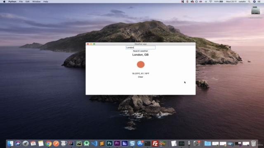The image size is (264, 148).
Task: Open the Edit menu
Action: coord(28,2)
